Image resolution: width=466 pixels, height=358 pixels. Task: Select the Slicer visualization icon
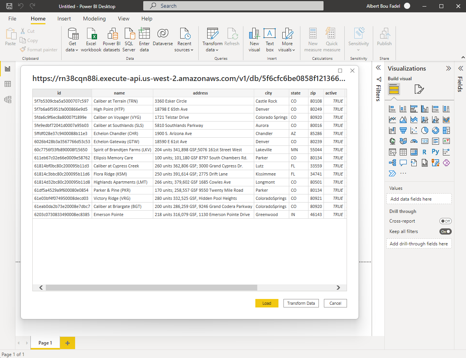pyautogui.click(x=392, y=152)
